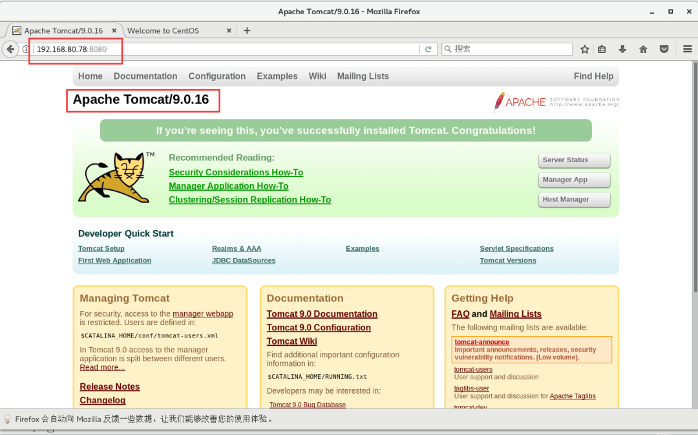This screenshot has width=698, height=435.
Task: Click Find Help in navigation bar
Action: [x=593, y=76]
